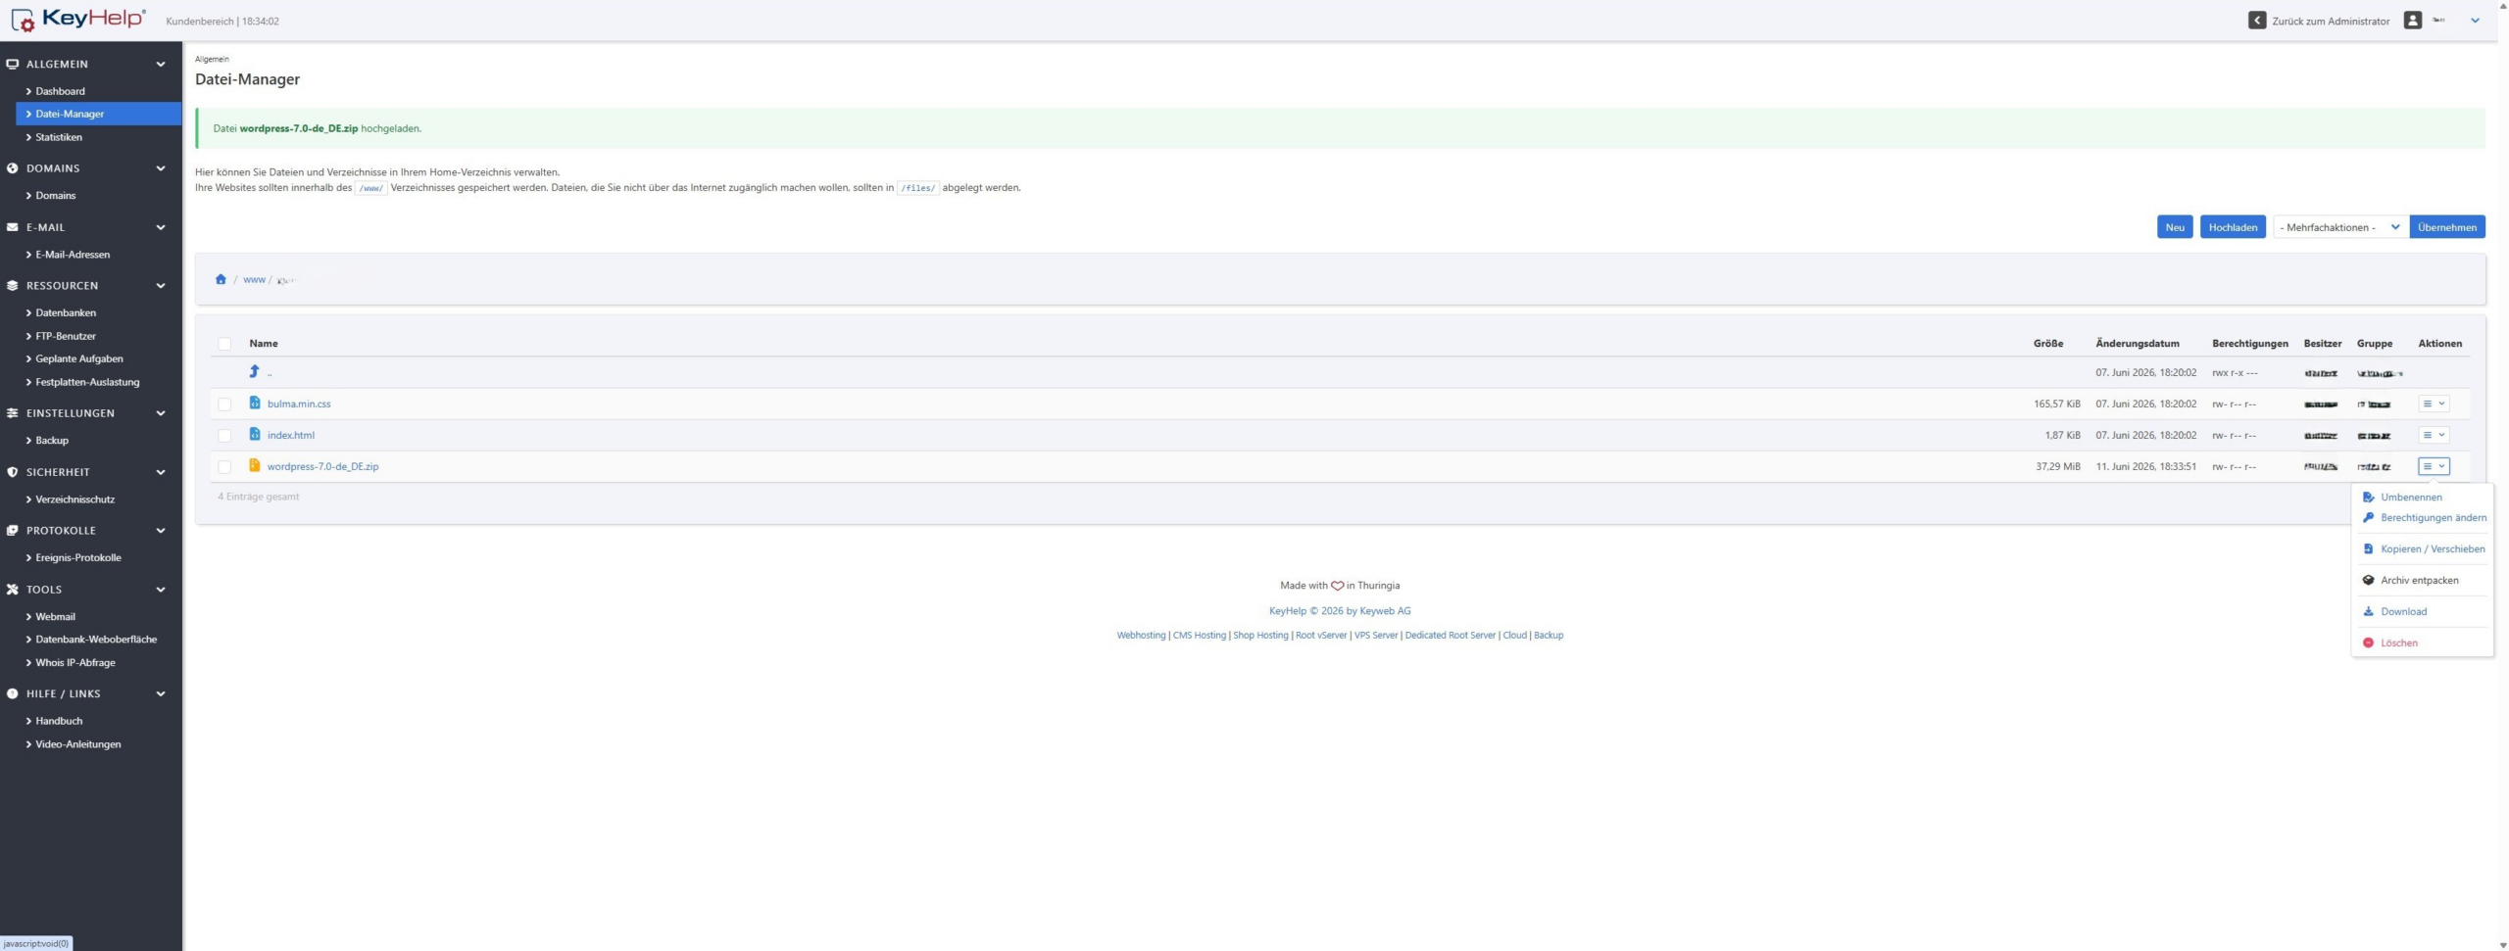The width and height of the screenshot is (2509, 951).
Task: Click the back arrow icon beside Zurück zum Administrator
Action: [2256, 21]
